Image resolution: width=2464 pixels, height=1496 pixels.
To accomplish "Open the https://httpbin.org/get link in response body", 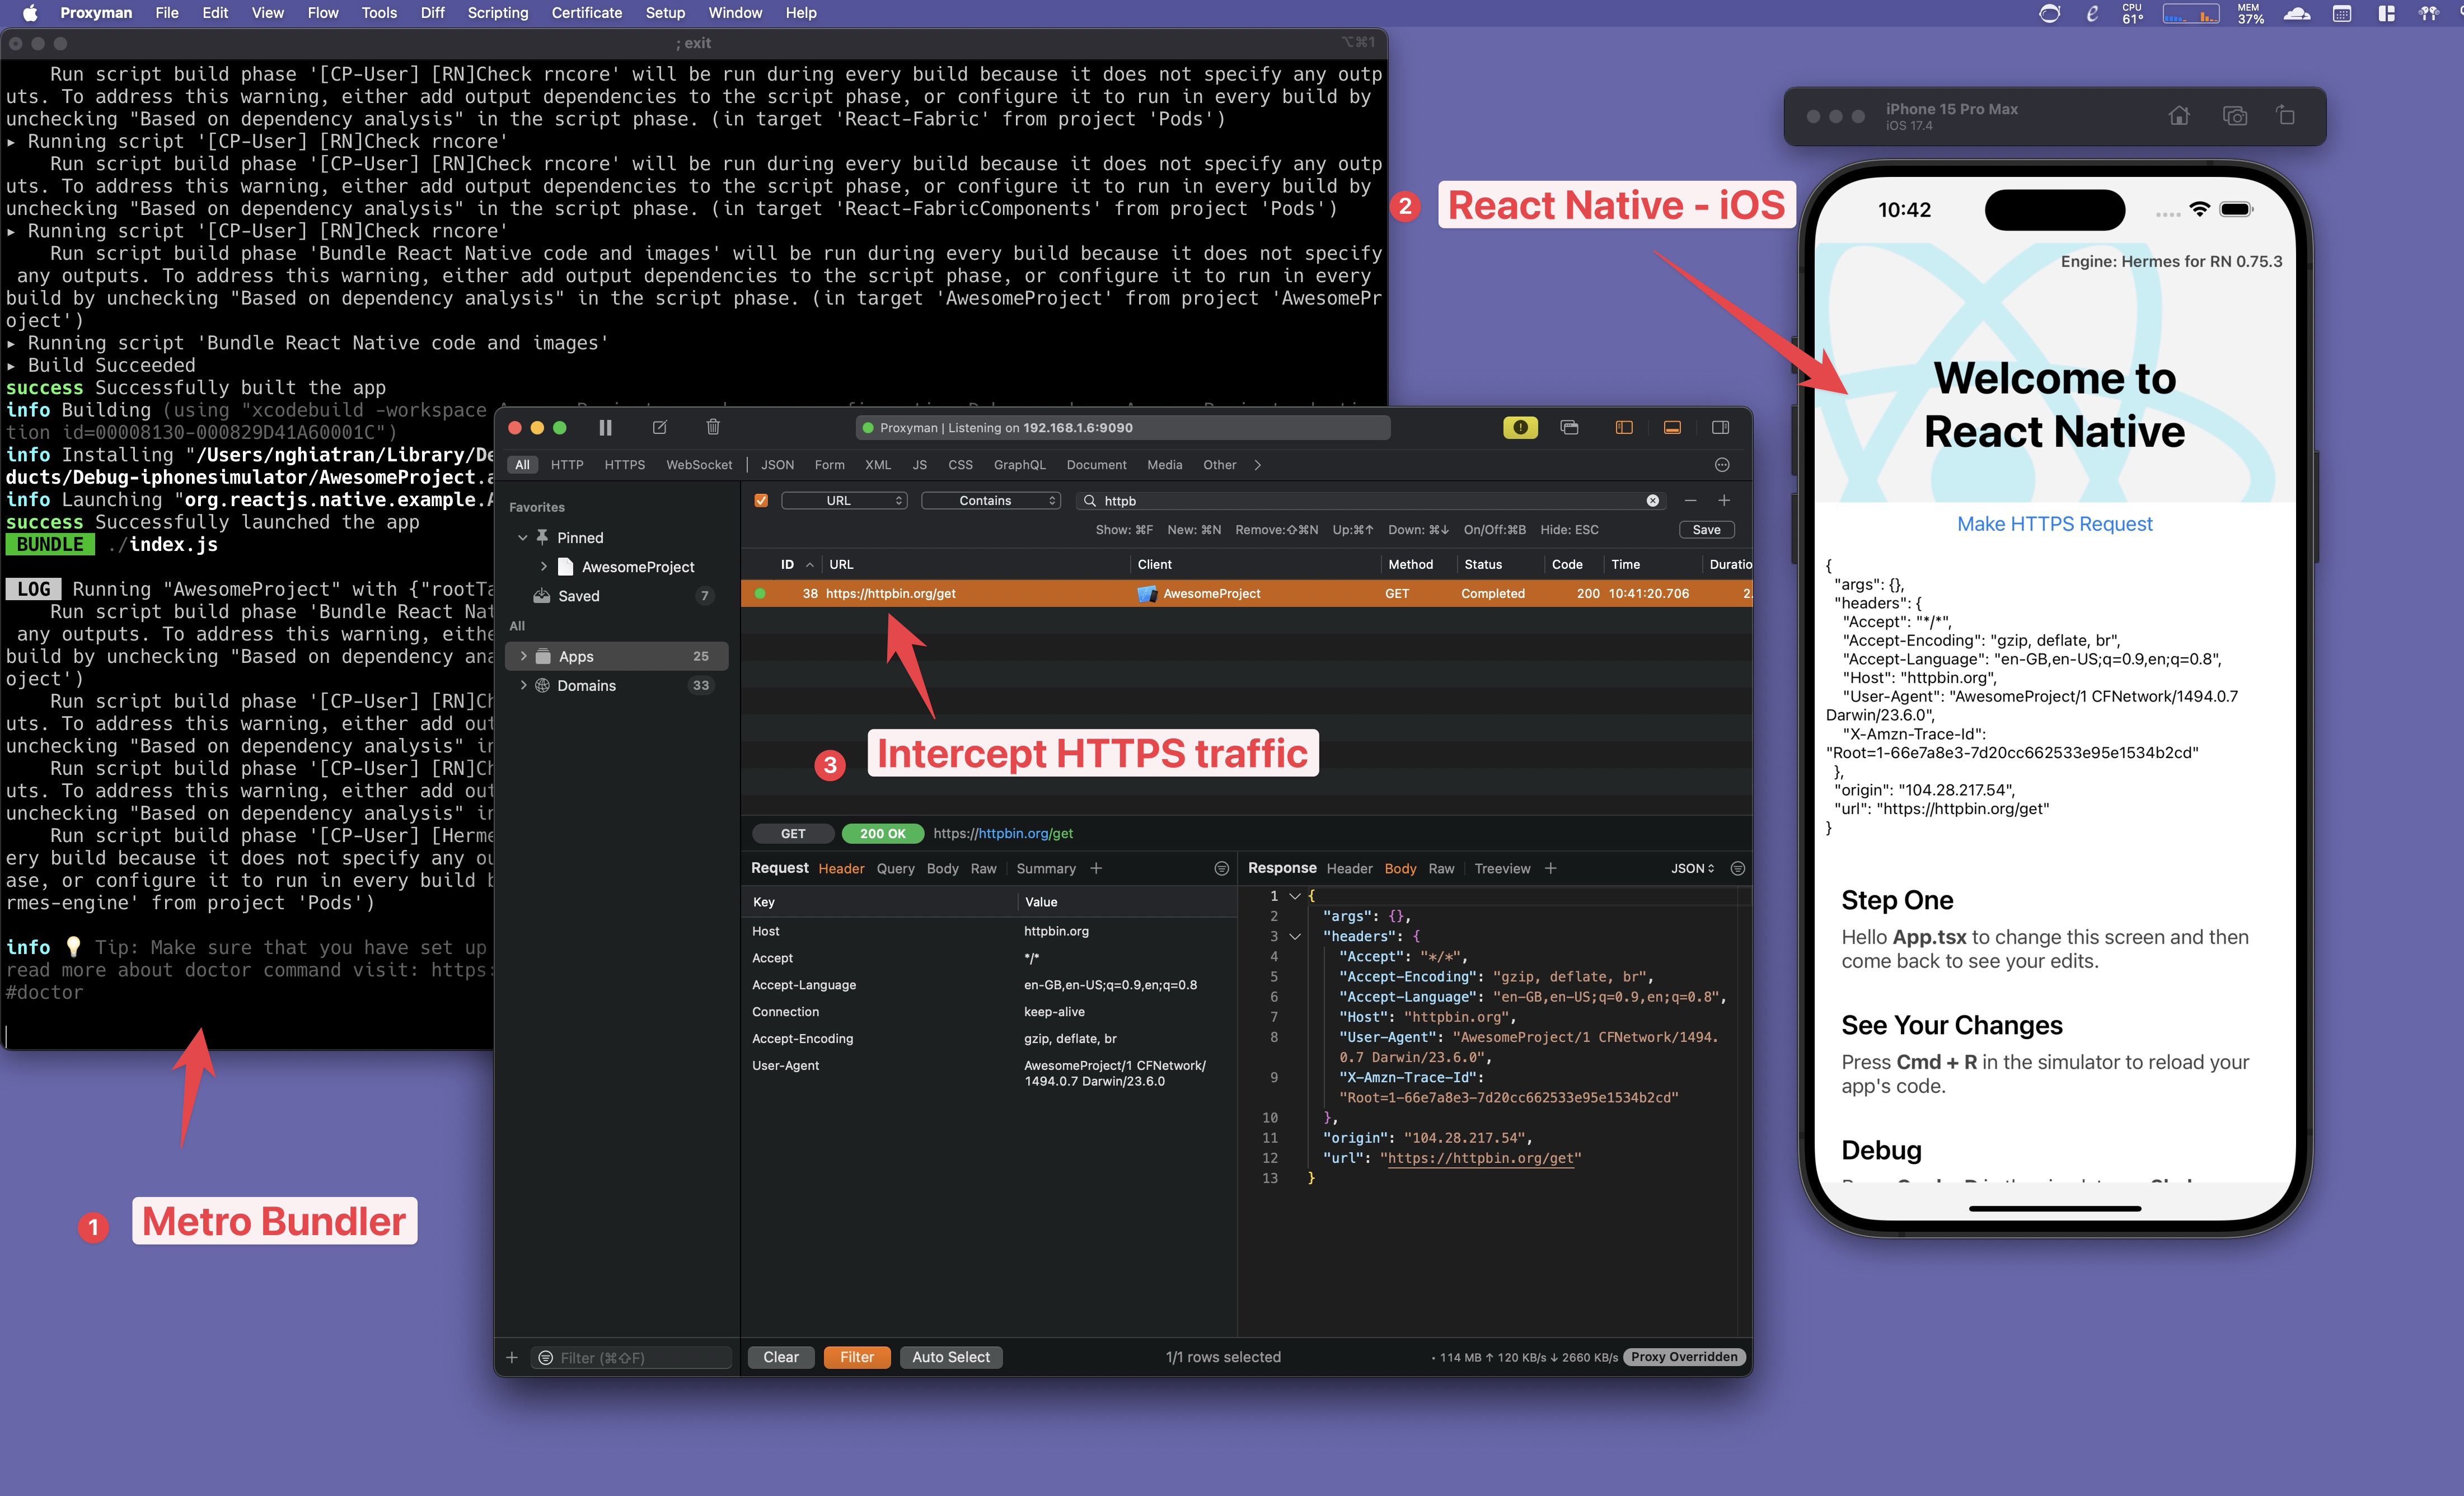I will [1481, 1158].
